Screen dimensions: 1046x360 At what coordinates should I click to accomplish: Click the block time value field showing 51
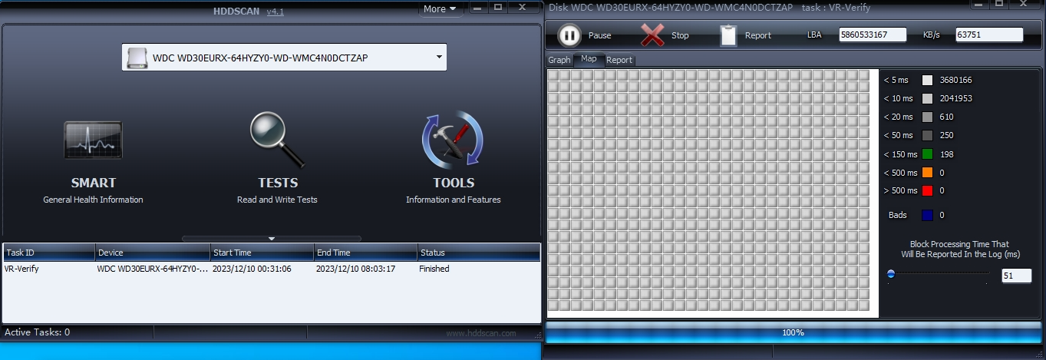pyautogui.click(x=1017, y=276)
